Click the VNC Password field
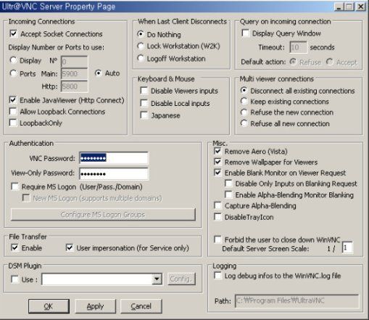 coord(114,158)
